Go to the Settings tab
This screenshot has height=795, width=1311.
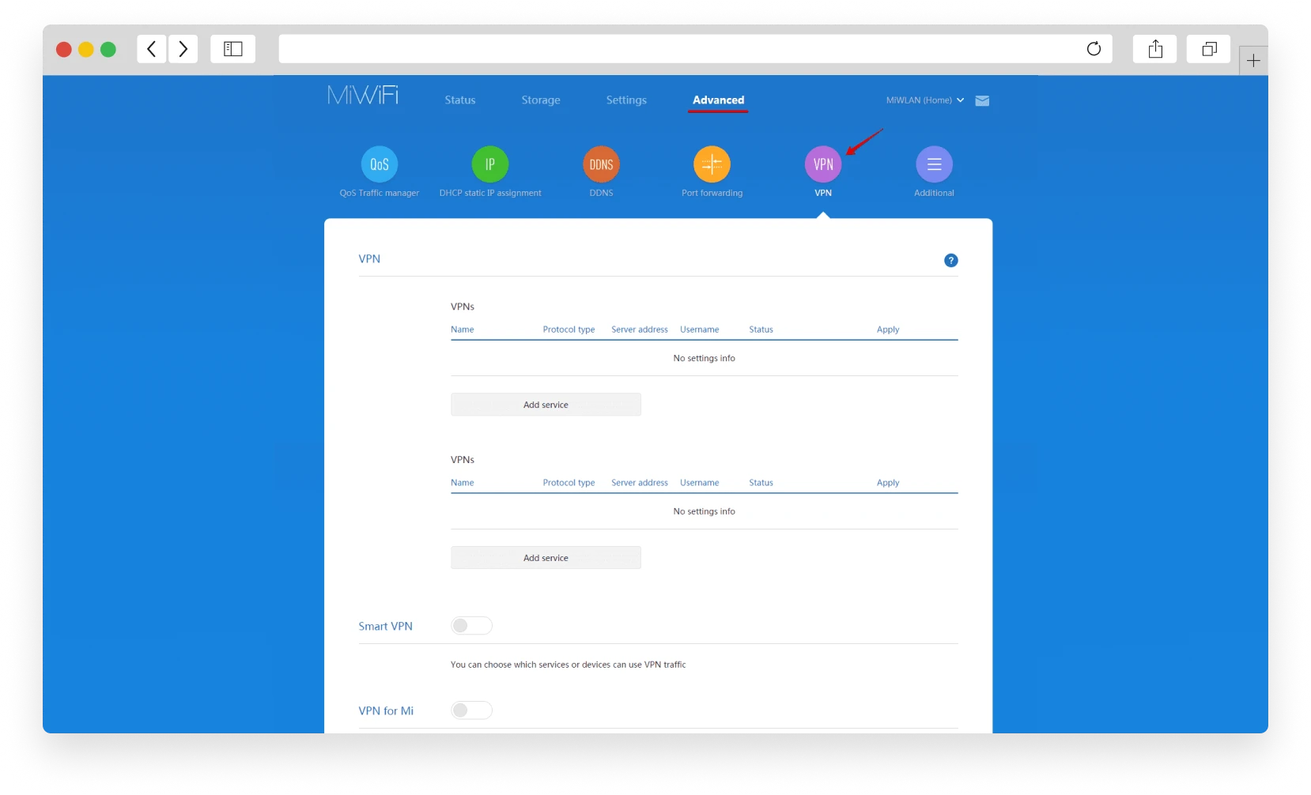[x=626, y=100]
